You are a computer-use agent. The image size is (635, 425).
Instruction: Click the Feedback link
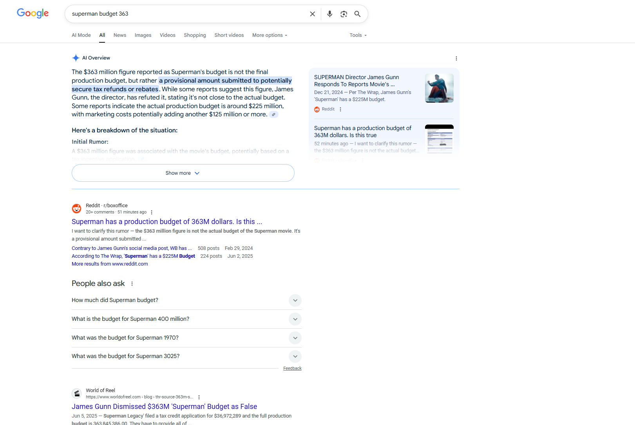292,369
